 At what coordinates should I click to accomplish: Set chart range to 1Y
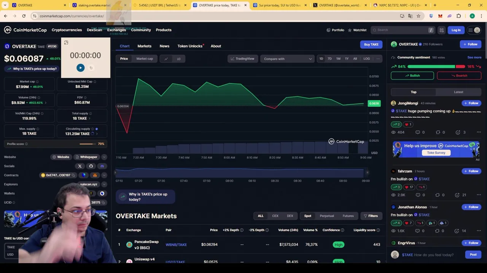tap(347, 59)
